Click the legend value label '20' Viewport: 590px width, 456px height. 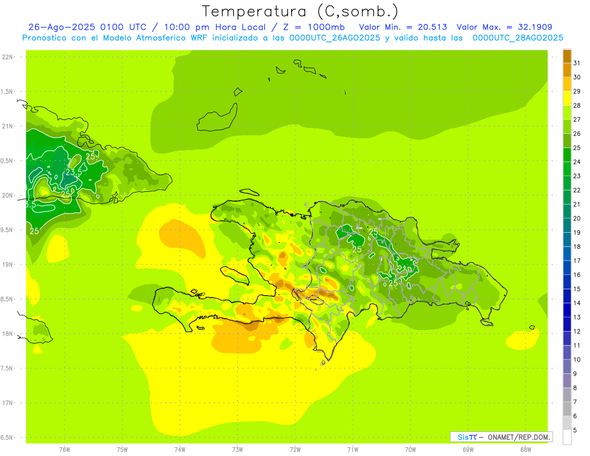point(577,218)
